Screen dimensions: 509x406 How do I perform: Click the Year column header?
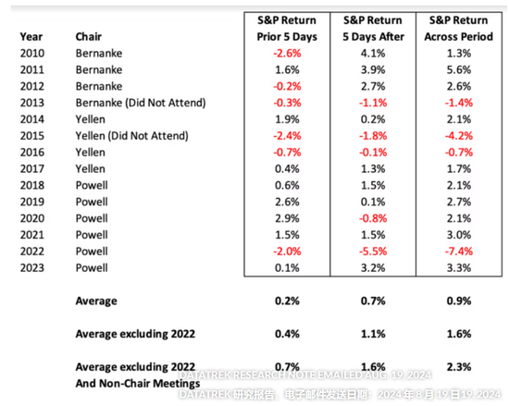[x=31, y=37]
